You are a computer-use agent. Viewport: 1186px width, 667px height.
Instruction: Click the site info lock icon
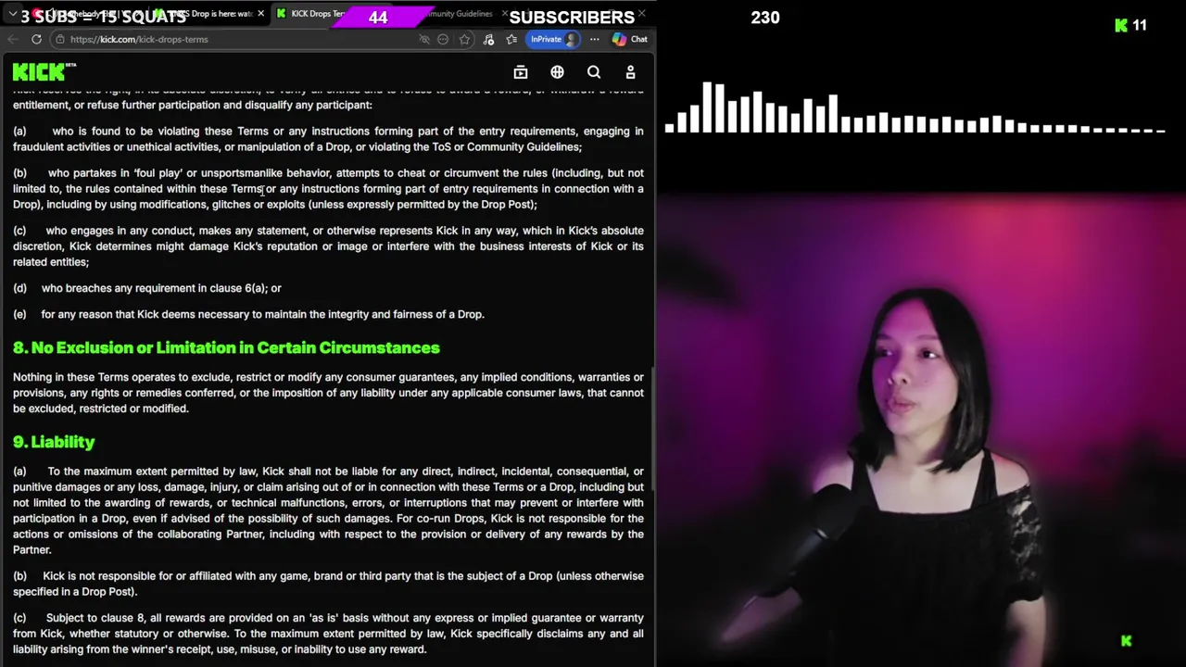59,39
